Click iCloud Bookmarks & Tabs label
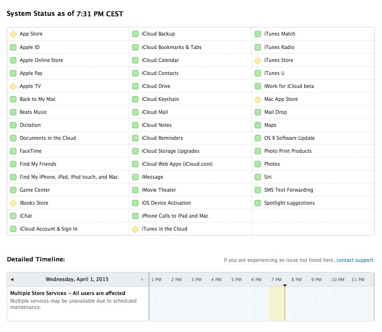The image size is (382, 332). (x=172, y=47)
